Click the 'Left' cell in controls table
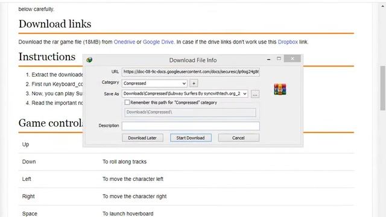 pyautogui.click(x=27, y=179)
